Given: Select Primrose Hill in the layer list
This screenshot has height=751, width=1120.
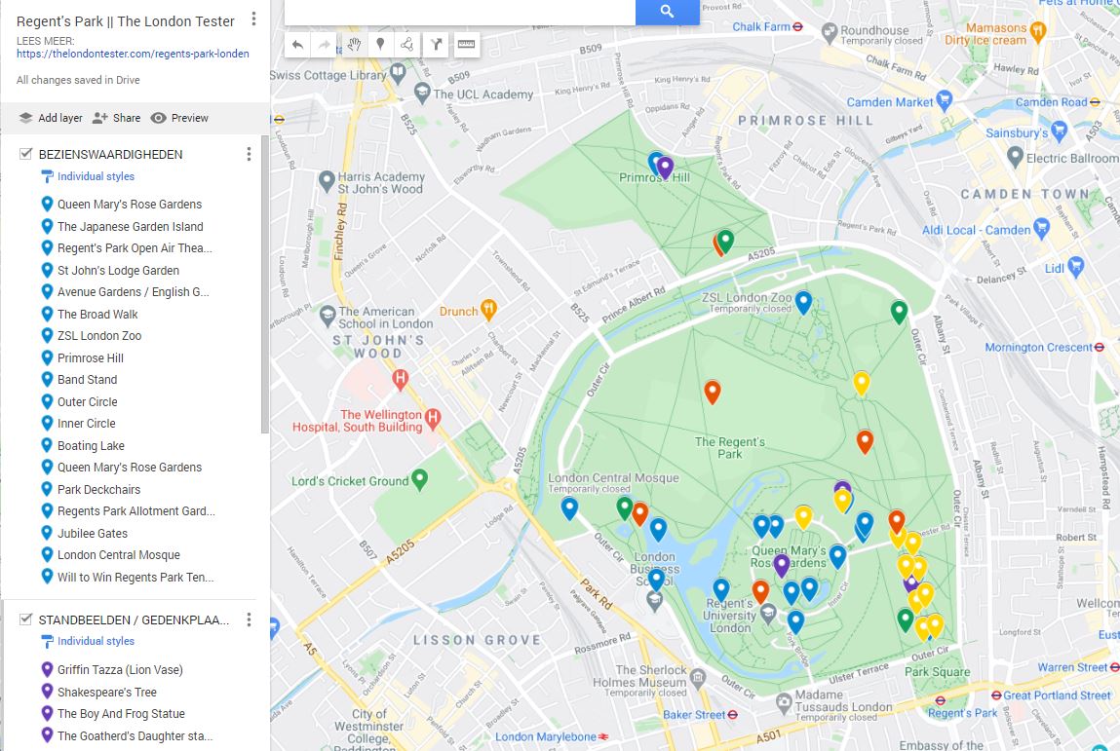Looking at the screenshot, I should (x=90, y=358).
